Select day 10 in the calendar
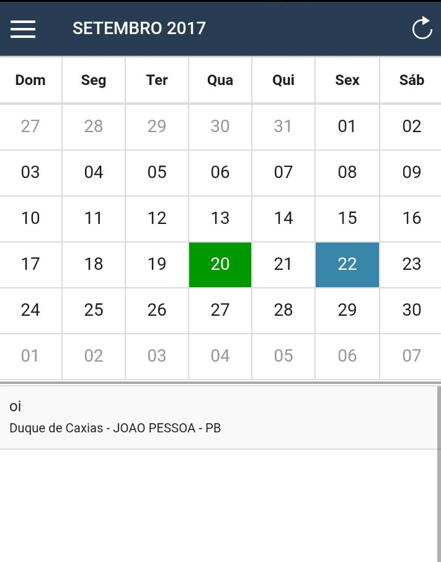Screen dimensions: 441x562 30,218
